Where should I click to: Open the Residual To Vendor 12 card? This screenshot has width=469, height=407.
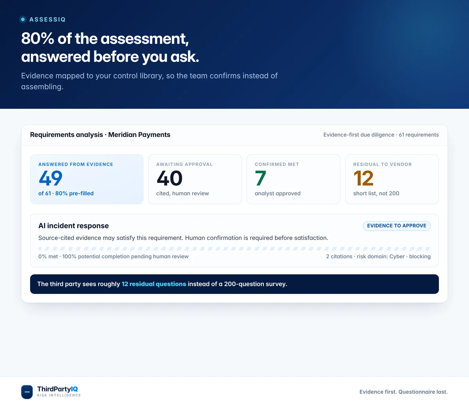pos(392,179)
